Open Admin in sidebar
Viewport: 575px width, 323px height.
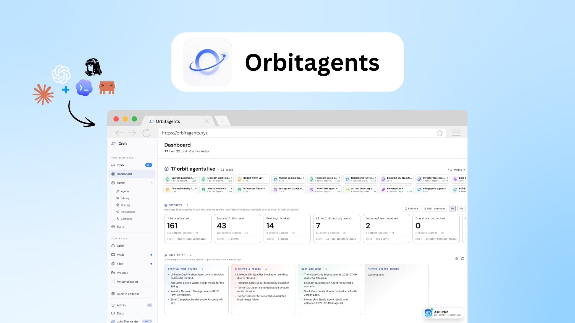pyautogui.click(x=132, y=305)
